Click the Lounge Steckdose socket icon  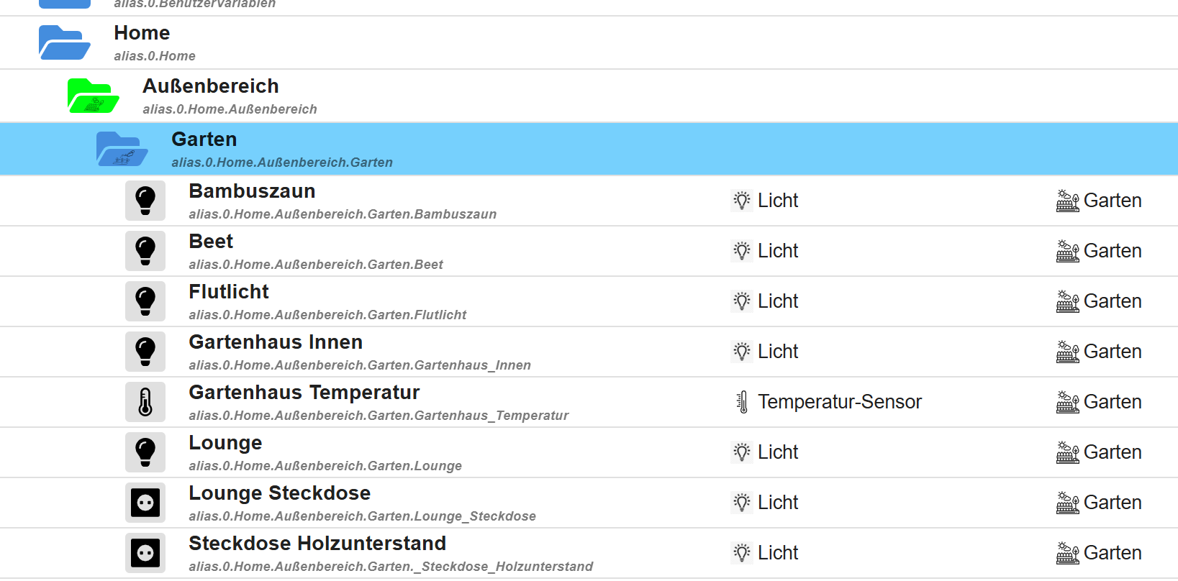coord(145,503)
